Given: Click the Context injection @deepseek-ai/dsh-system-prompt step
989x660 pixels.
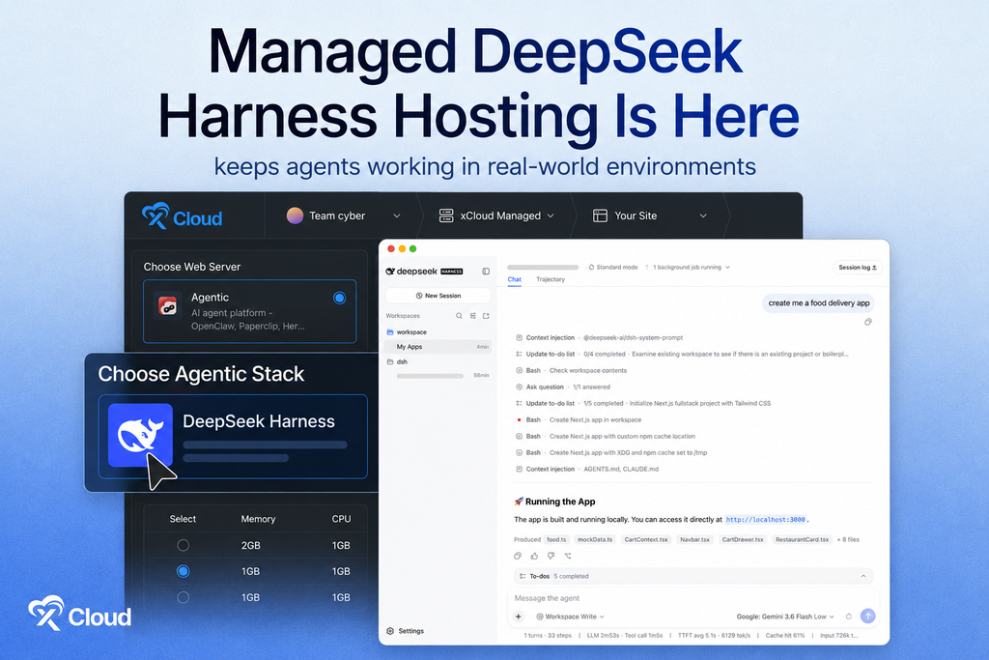Looking at the screenshot, I should (x=599, y=337).
